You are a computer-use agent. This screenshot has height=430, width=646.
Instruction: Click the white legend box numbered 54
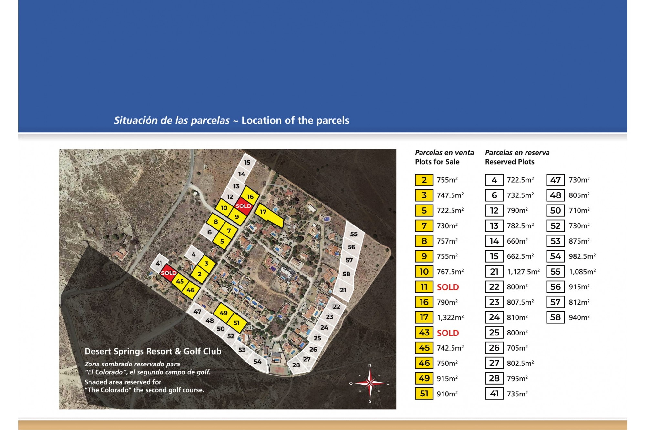click(556, 256)
